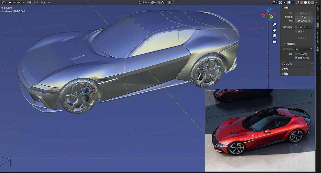Select the camera view icon in viewport gizmos

pos(274,35)
